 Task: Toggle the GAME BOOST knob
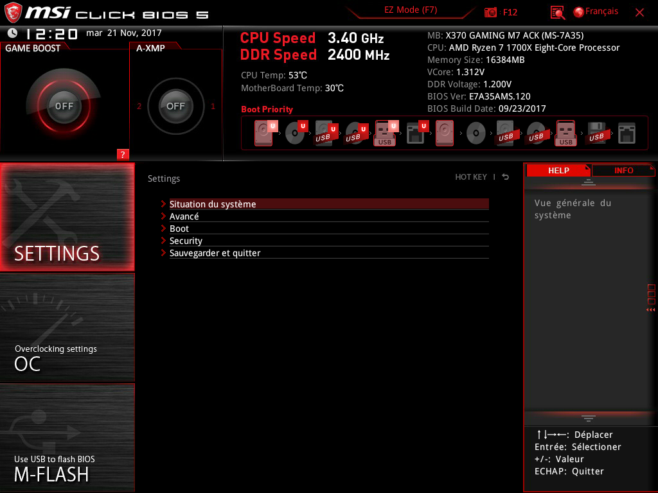(x=64, y=106)
